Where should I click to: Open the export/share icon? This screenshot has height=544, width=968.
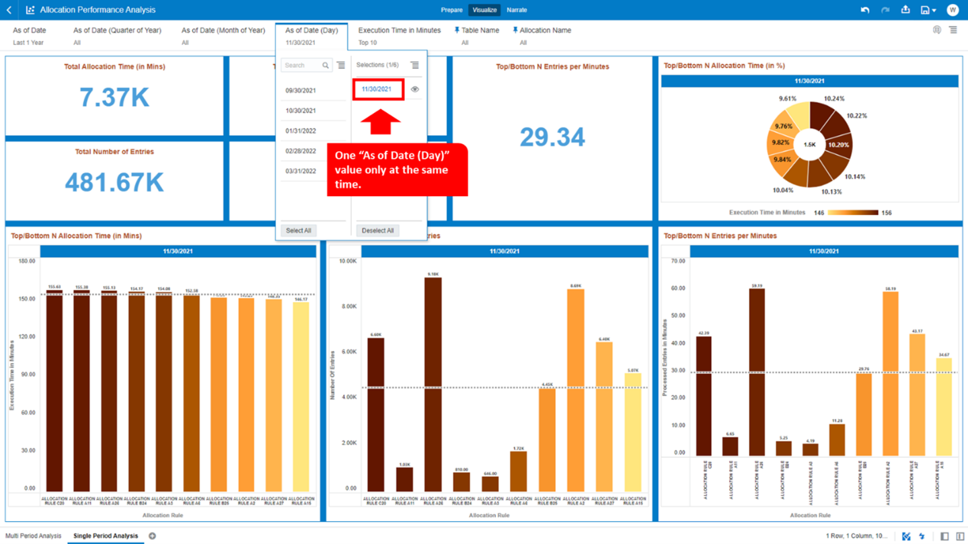(x=905, y=10)
